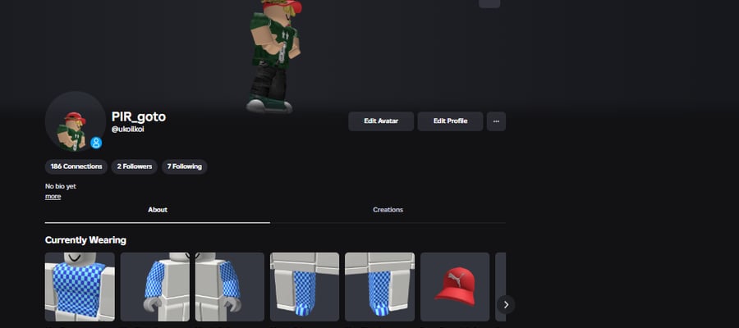Select the blue checkered right arm item
739x328 pixels.
155,286
